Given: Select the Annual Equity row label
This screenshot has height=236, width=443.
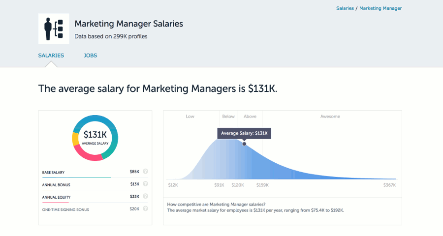Looking at the screenshot, I should tap(56, 197).
